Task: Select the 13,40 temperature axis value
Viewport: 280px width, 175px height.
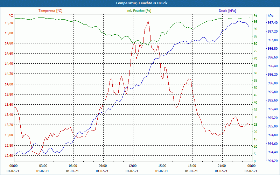Action: pyautogui.click(x=9, y=114)
